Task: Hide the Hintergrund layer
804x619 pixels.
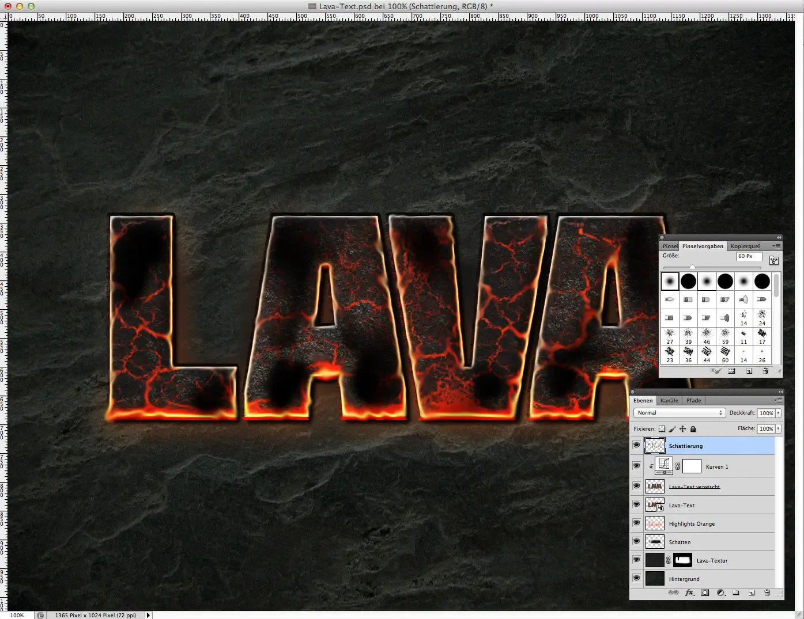Action: [x=636, y=579]
